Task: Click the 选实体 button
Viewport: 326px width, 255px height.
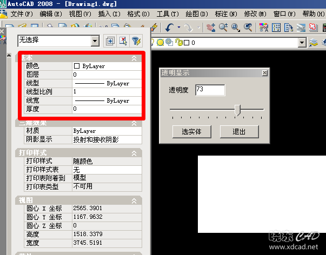Action: point(192,132)
